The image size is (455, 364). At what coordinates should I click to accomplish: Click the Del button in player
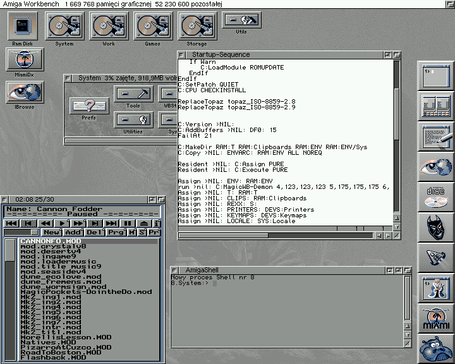pyautogui.click(x=95, y=232)
